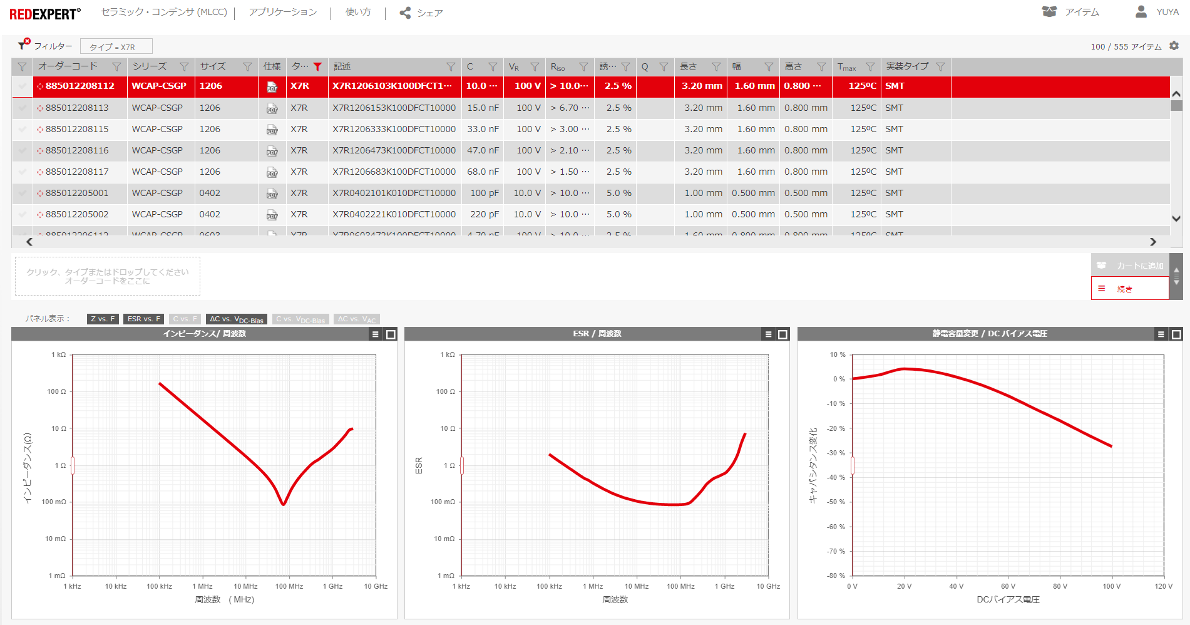The height and width of the screenshot is (625, 1190).
Task: Open the アプリケーション menu
Action: [283, 12]
